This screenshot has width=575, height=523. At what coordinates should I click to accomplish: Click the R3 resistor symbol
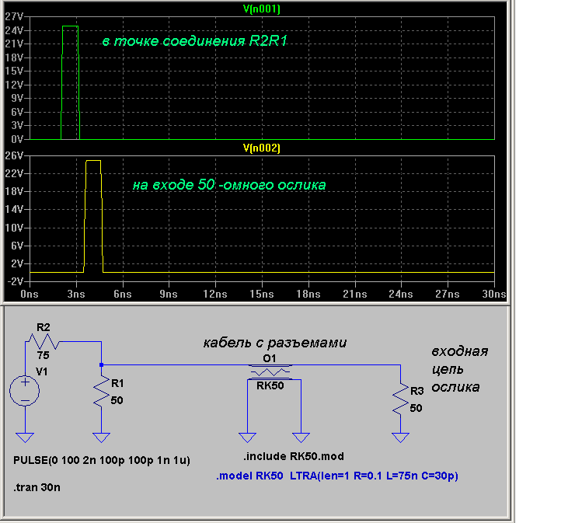pyautogui.click(x=400, y=399)
